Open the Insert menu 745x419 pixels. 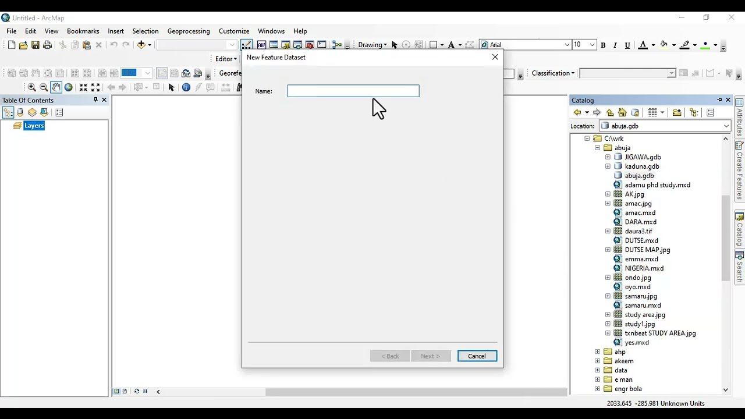coord(116,31)
